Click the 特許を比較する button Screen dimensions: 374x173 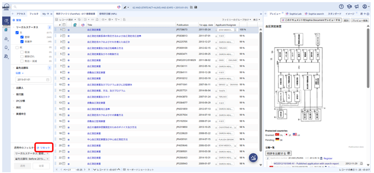pos(278,153)
